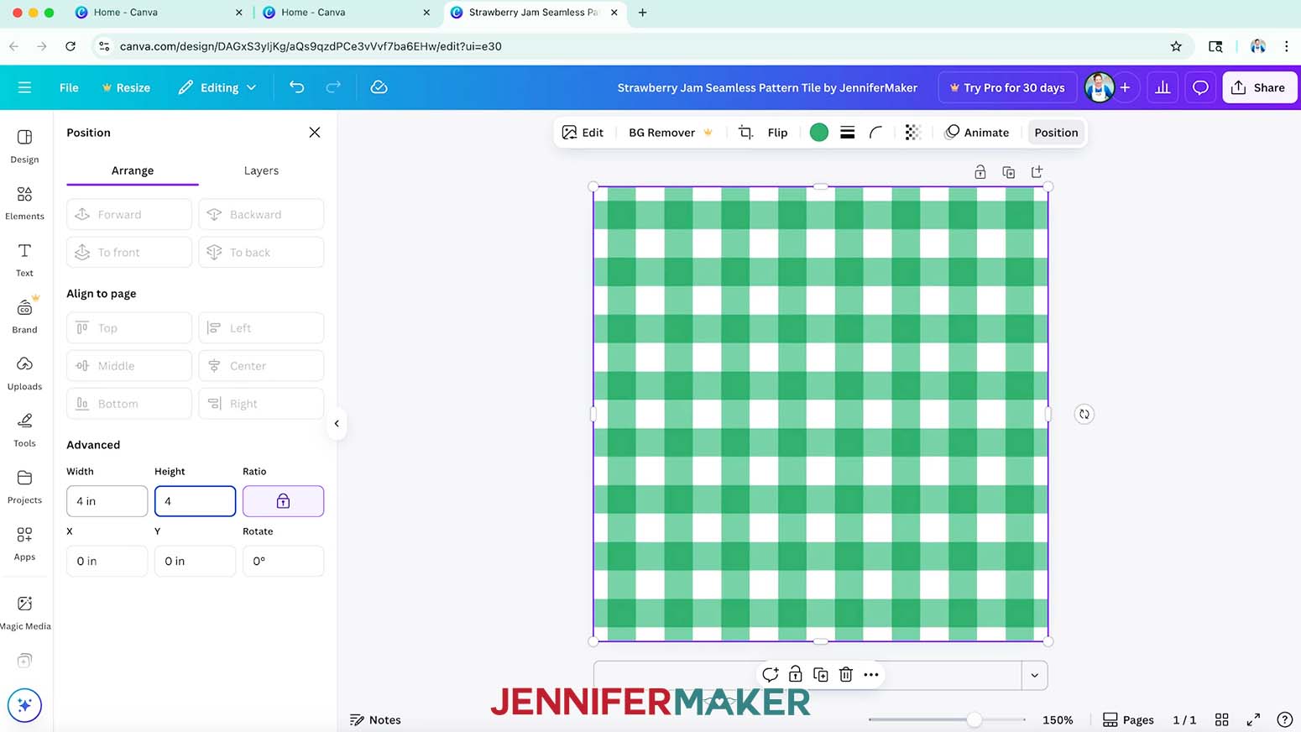Close the Position panel
This screenshot has width=1301, height=732.
[x=315, y=133]
